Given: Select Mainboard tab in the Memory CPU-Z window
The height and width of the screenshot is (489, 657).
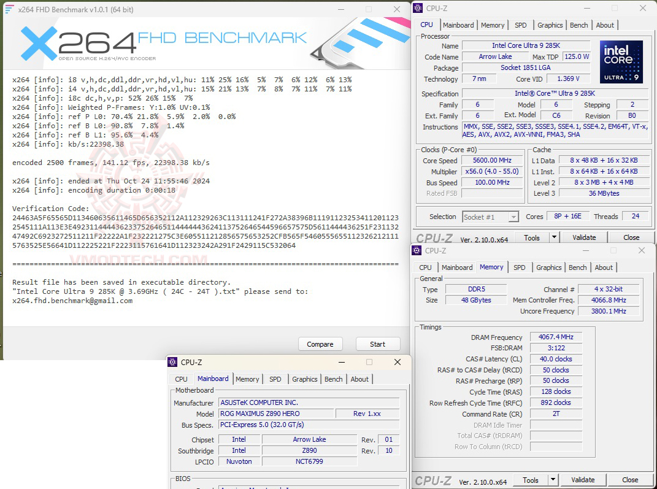Looking at the screenshot, I should [457, 268].
